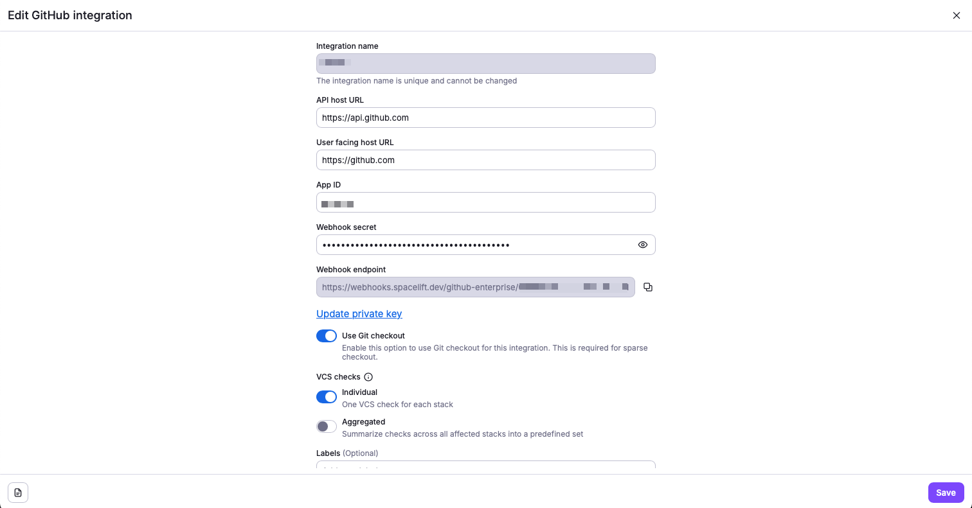This screenshot has height=508, width=972.
Task: Enable the Aggregated VCS checks toggle
Action: [327, 426]
